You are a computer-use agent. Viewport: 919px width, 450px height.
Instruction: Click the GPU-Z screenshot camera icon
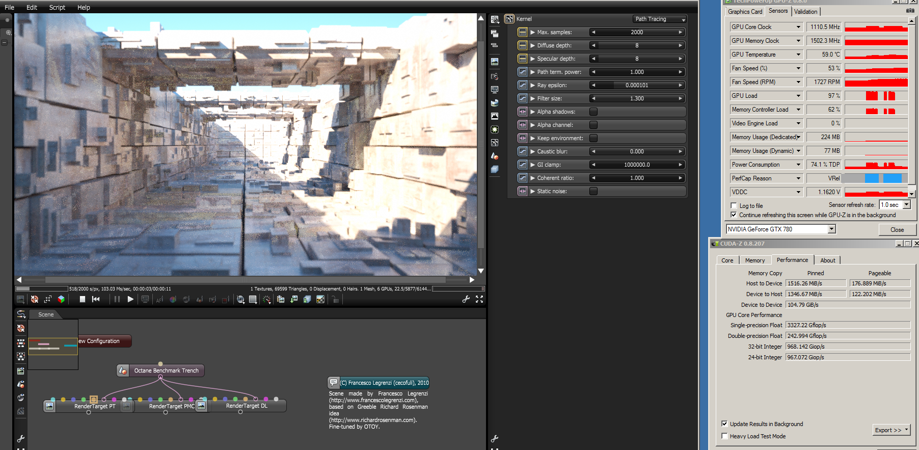click(910, 11)
